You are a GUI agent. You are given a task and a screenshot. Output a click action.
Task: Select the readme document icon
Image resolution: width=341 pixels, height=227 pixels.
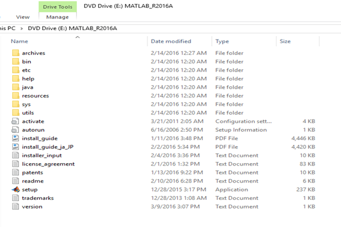(15, 181)
